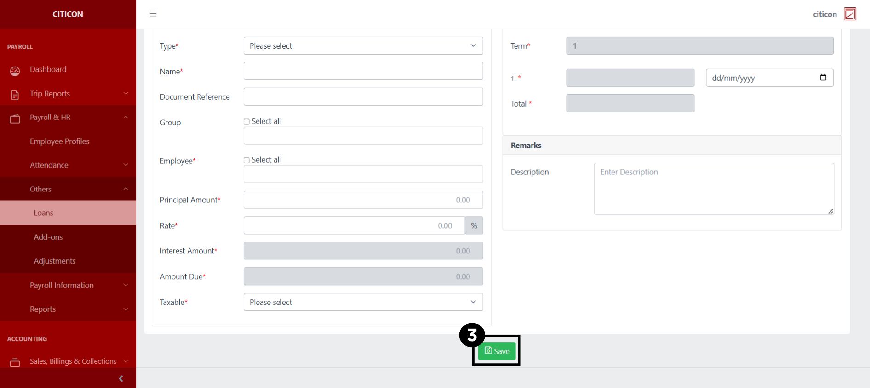Open the calendar date picker icon
The image size is (870, 388).
[x=823, y=78]
